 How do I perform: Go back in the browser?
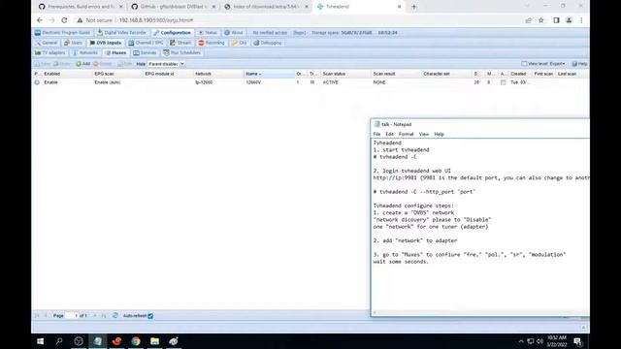[40, 20]
